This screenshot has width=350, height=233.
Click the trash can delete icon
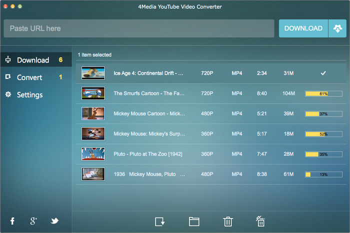point(227,221)
